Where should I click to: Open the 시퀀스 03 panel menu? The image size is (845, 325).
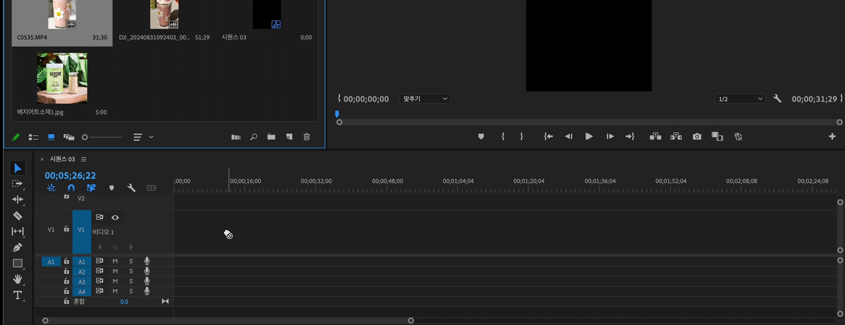tap(84, 159)
